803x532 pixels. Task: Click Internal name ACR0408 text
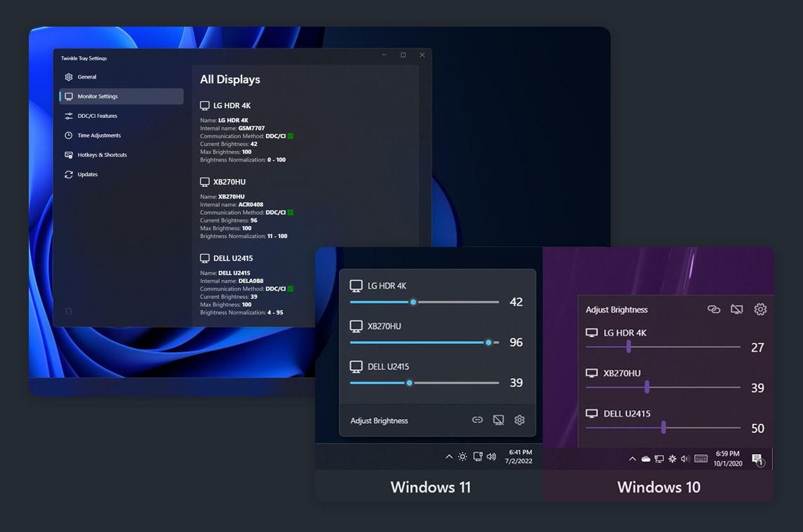232,204
